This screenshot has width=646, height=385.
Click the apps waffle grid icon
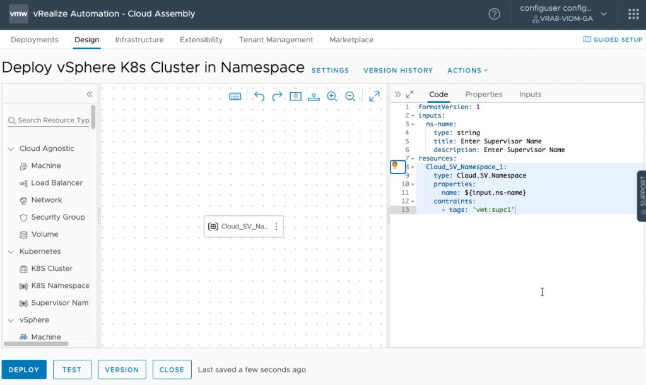coord(633,13)
